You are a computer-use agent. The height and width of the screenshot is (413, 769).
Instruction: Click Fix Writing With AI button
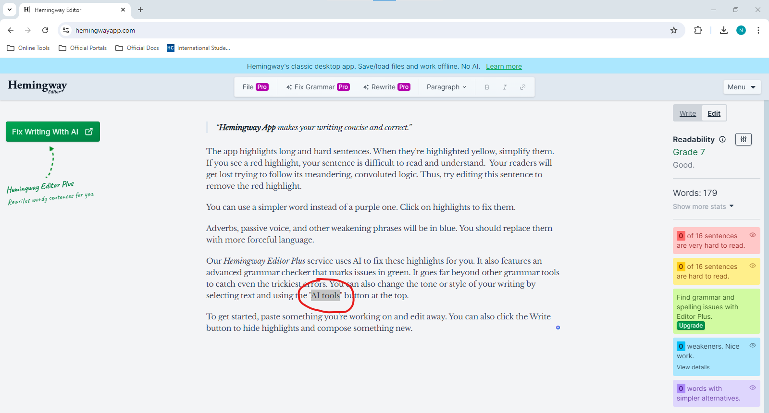tap(53, 132)
